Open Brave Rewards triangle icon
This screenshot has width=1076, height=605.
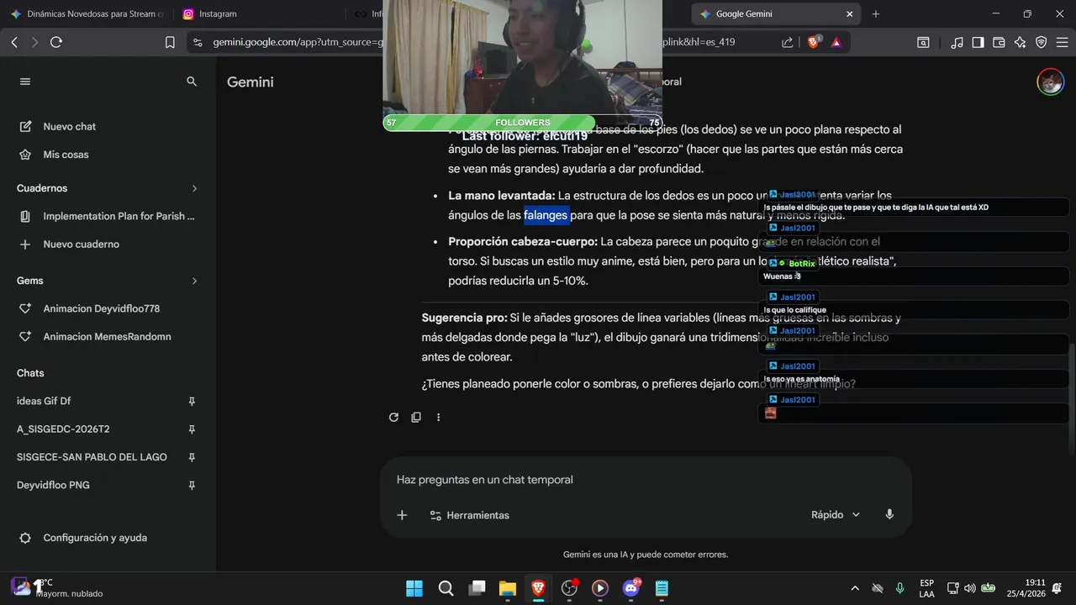pos(836,42)
